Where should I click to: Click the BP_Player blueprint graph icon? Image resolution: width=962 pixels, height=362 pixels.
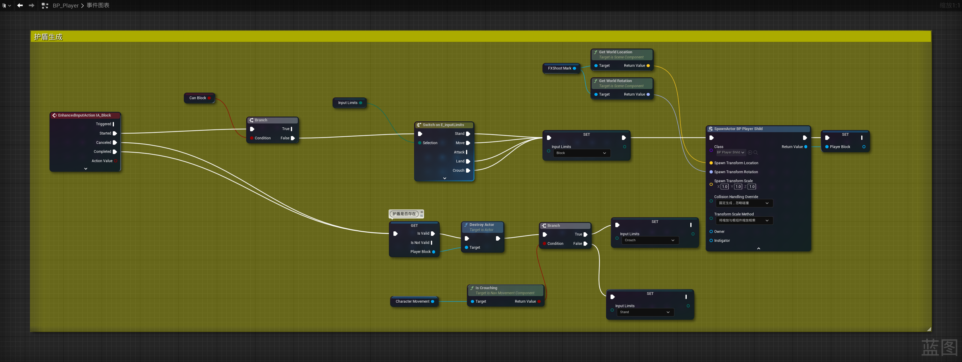45,6
